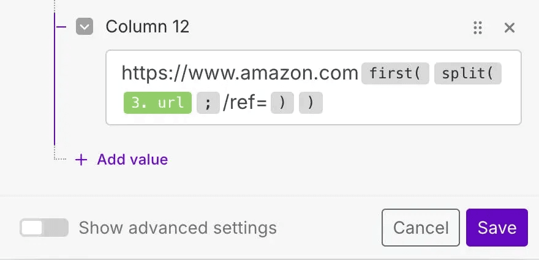539x260 pixels.
Task: Click the first( function token
Action: [x=394, y=74]
